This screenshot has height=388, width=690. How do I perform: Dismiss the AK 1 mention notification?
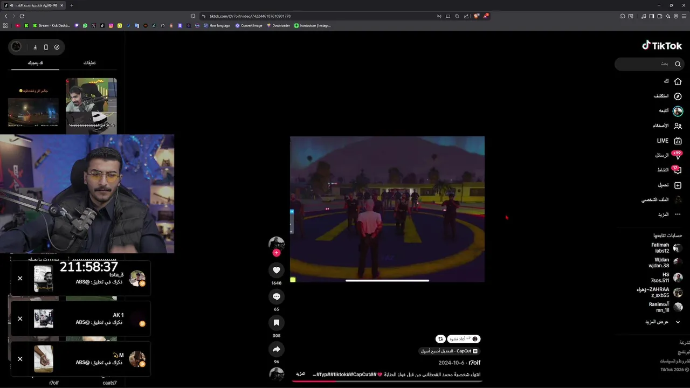coord(20,318)
